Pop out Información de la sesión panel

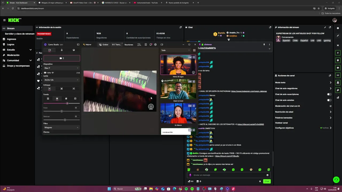[x=181, y=27]
